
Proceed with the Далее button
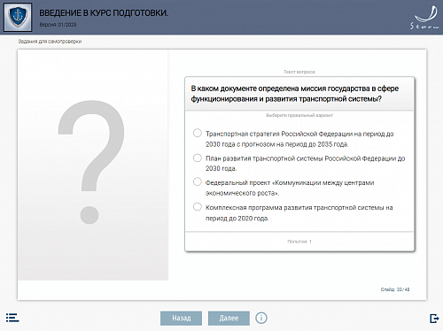pyautogui.click(x=229, y=319)
